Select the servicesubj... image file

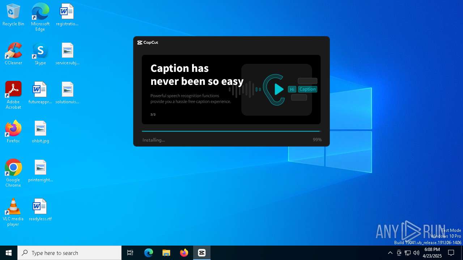click(x=67, y=54)
